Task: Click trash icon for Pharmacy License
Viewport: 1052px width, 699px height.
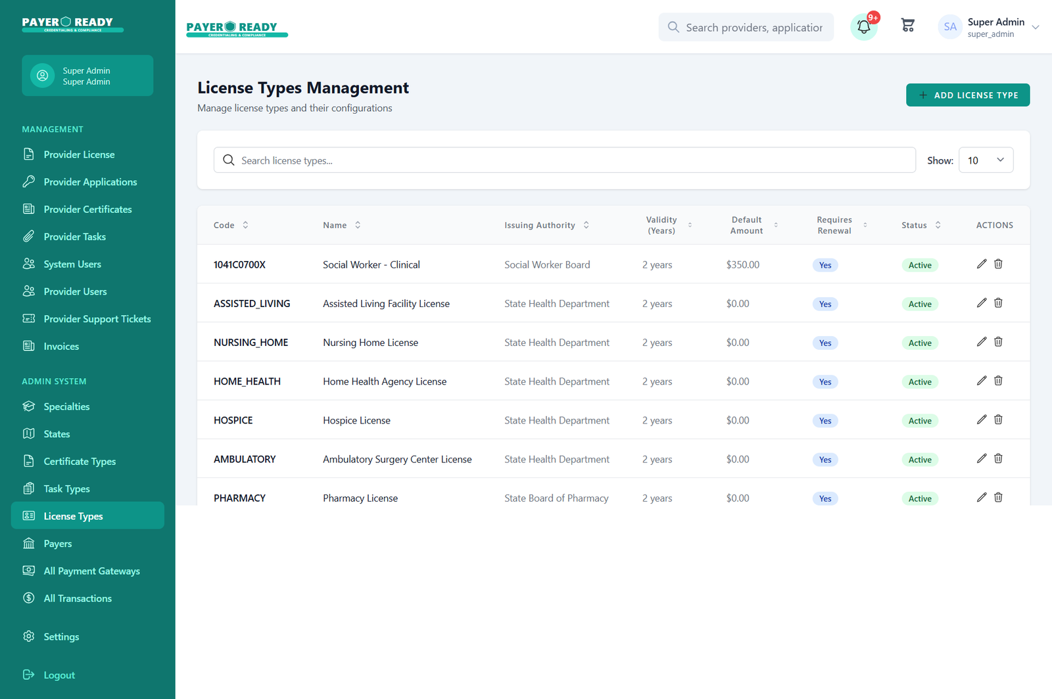Action: (x=998, y=497)
